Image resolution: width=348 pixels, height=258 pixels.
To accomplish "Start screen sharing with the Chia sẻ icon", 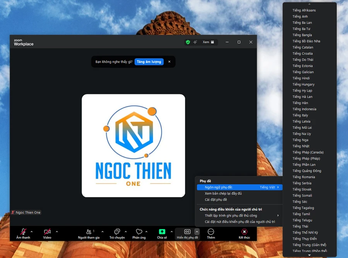I will click(162, 231).
